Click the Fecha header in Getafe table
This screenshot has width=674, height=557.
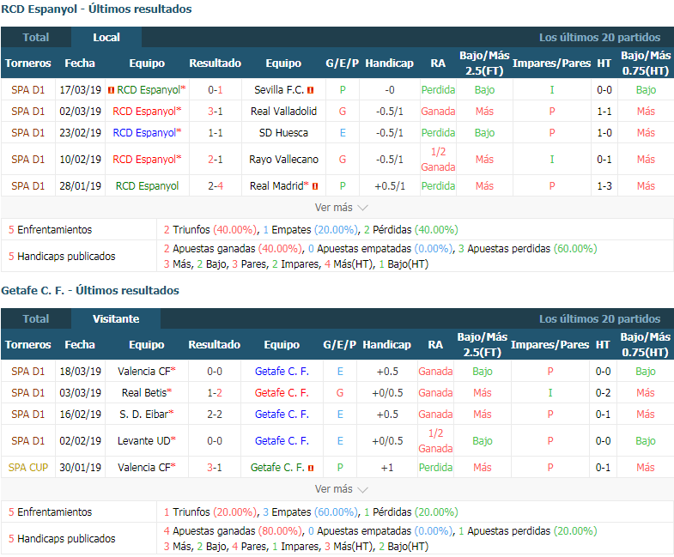point(80,345)
